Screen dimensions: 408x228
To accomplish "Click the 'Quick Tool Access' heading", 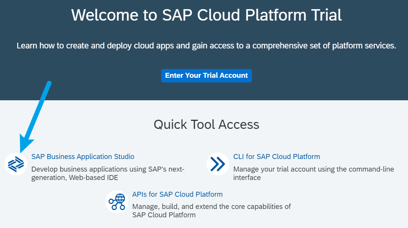I will coord(206,124).
